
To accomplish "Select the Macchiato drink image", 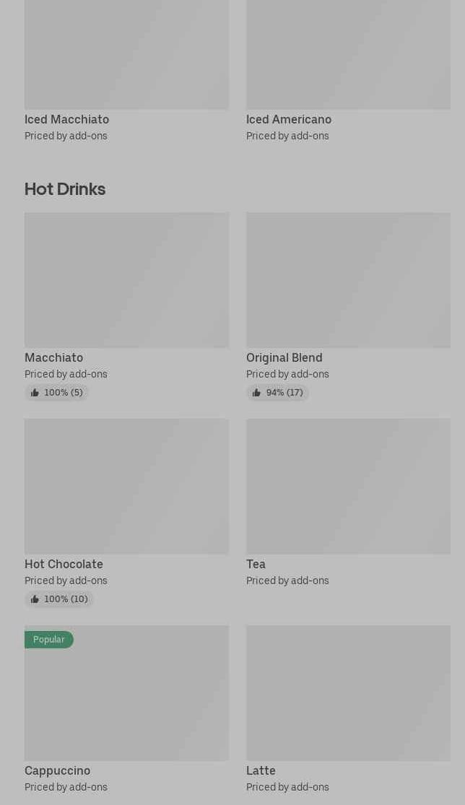I will click(126, 280).
